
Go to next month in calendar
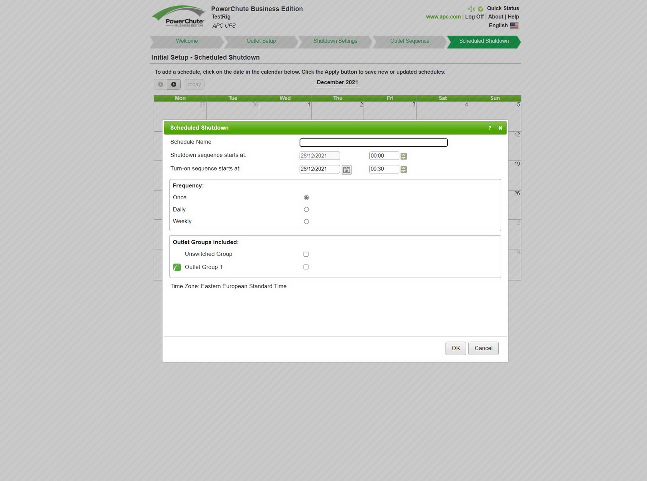pyautogui.click(x=174, y=84)
